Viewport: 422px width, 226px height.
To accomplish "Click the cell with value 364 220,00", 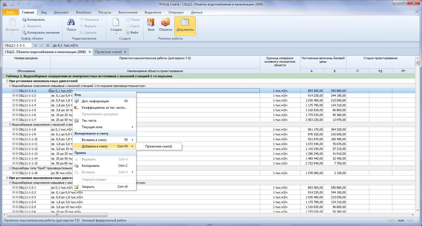I will point(335,130).
